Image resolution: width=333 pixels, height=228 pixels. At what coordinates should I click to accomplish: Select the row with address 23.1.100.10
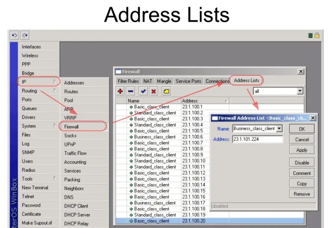click(x=163, y=161)
